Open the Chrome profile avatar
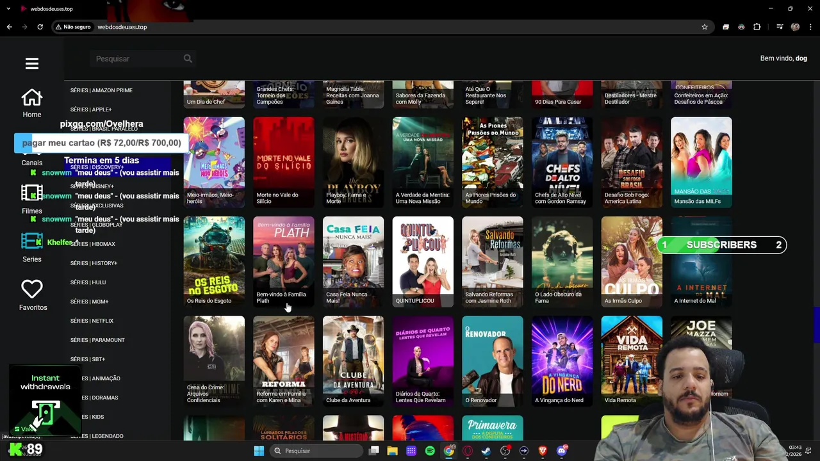Image resolution: width=820 pixels, height=461 pixels. [x=795, y=27]
